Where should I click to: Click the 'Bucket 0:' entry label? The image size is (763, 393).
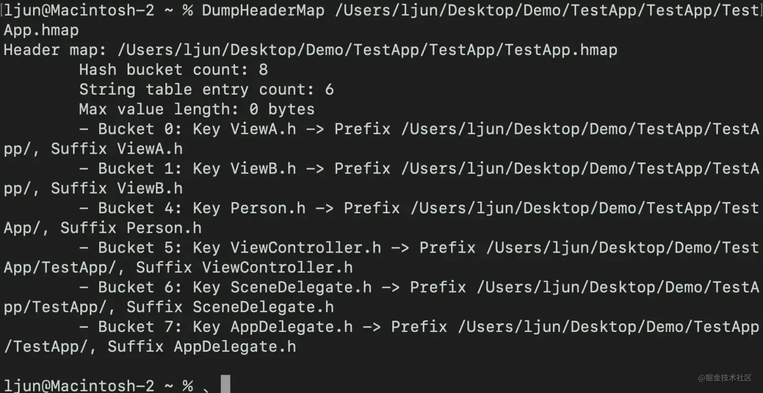140,129
